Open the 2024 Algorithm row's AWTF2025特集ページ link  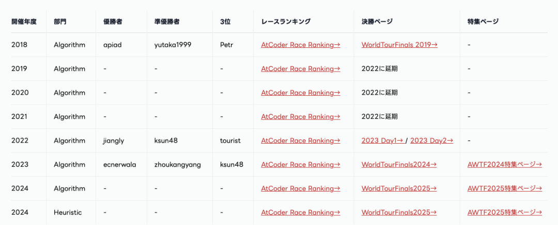coord(504,188)
